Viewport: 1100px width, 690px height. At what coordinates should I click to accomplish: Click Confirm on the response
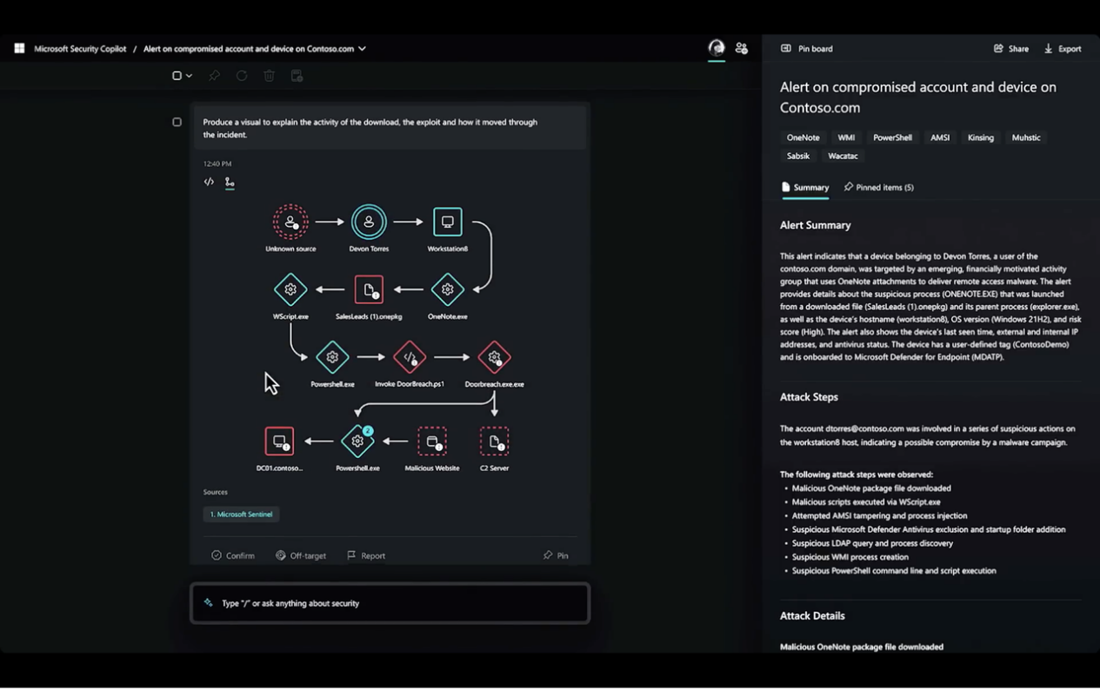(x=233, y=555)
